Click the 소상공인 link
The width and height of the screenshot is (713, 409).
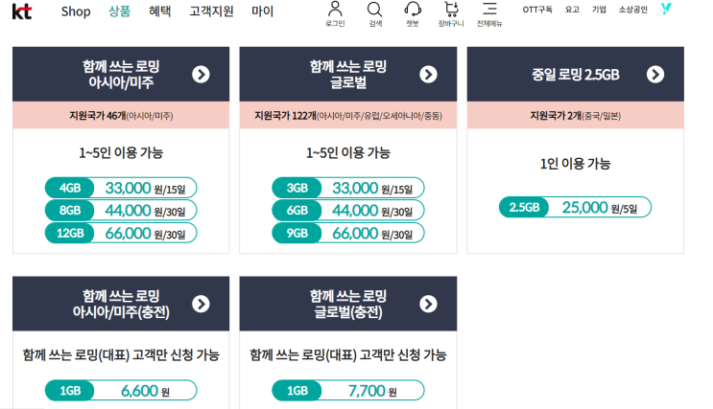click(633, 10)
